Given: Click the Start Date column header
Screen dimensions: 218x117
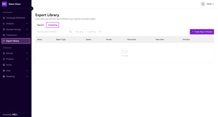Looking at the screenshot, I should [160, 40].
